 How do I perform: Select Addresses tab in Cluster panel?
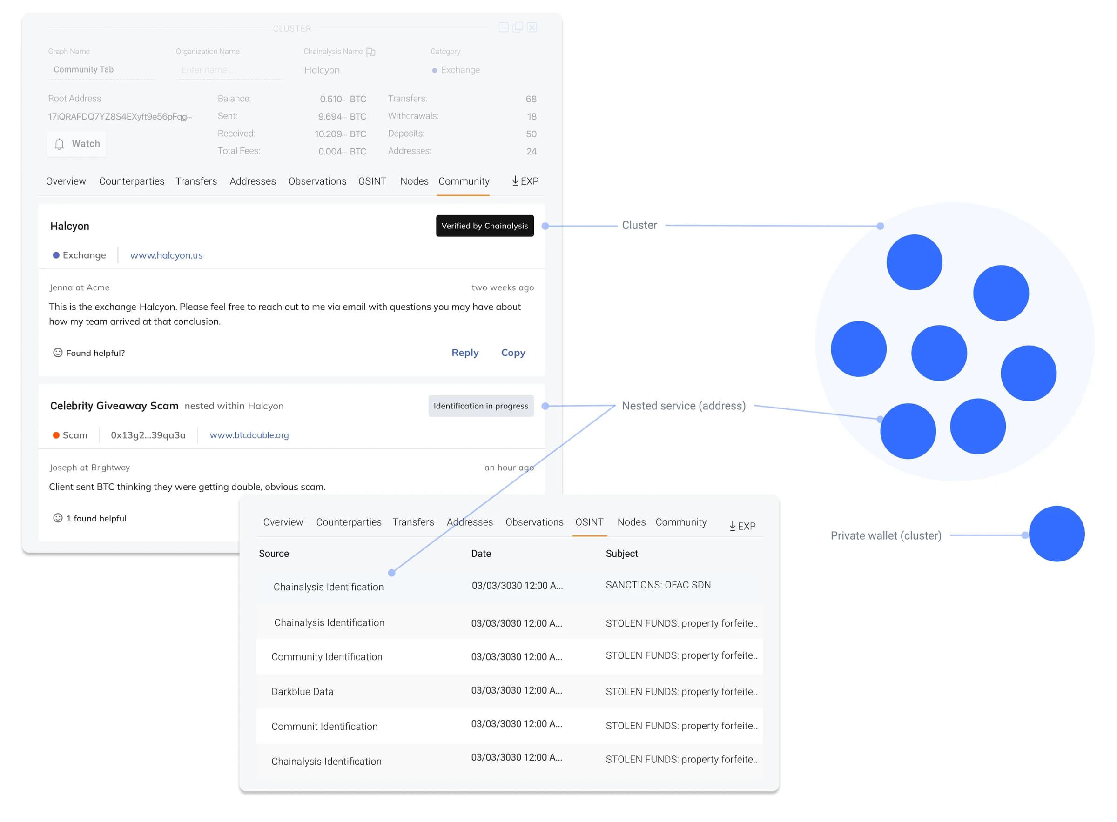[253, 181]
